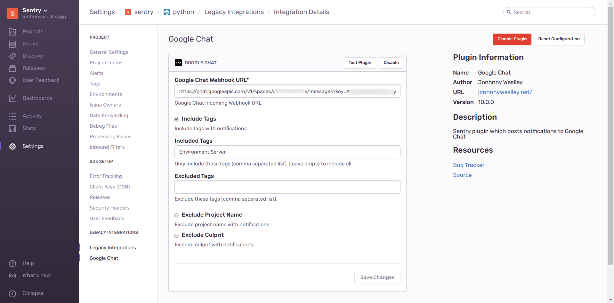Select the Releases icon in the sidebar
The height and width of the screenshot is (303, 614).
[13, 68]
